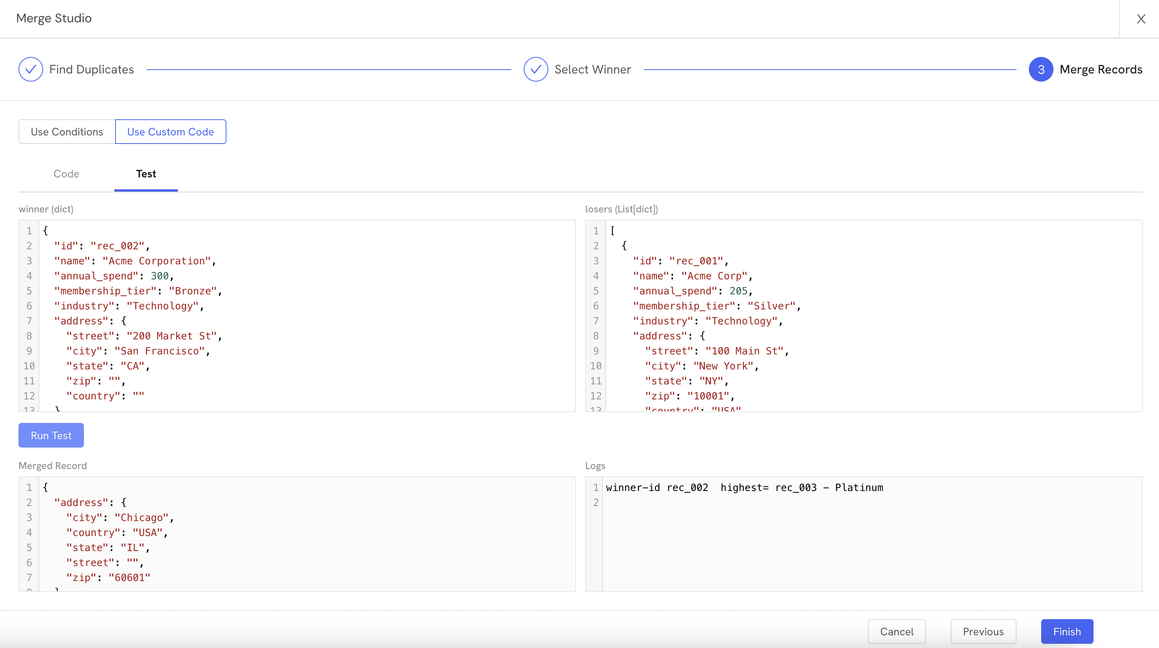
Task: Switch to Use Conditions mode
Action: pyautogui.click(x=67, y=132)
